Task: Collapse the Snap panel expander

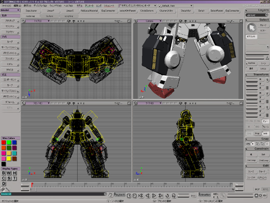Action: (x=246, y=139)
